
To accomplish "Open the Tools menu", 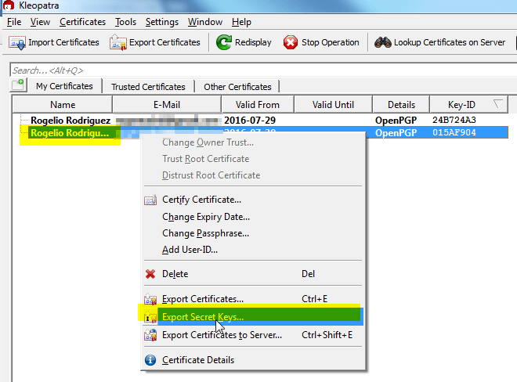I will tap(125, 22).
